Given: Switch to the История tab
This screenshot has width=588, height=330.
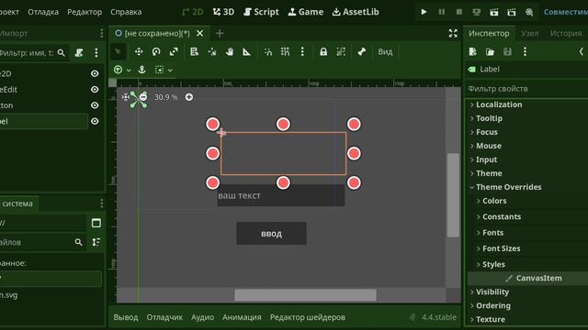Looking at the screenshot, I should [566, 33].
